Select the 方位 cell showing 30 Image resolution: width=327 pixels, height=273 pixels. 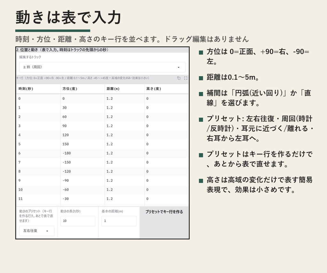tap(83, 108)
